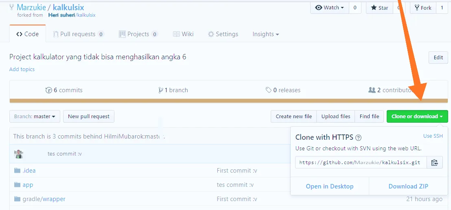Screen dimensions: 451x210
Task: Open the kalkulsix repository link
Action: 68,7
